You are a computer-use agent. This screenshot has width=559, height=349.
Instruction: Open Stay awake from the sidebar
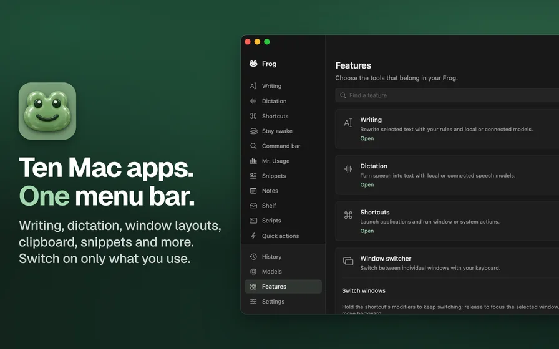283,131
